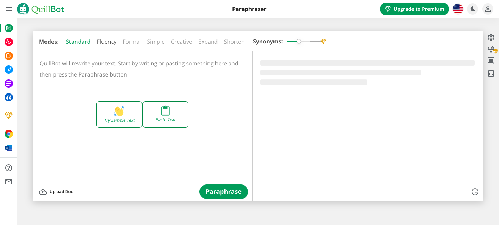
Task: Click the Premium diamond sidebar icon
Action: pyautogui.click(x=9, y=116)
